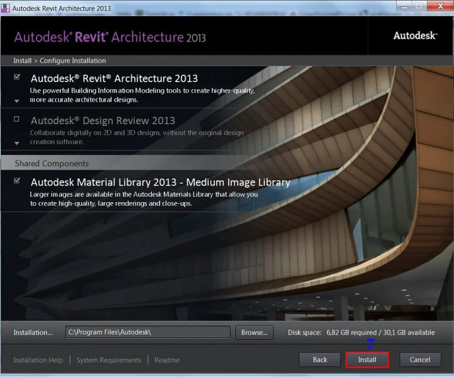Maximize the installer window
The width and height of the screenshot is (454, 377).
point(418,6)
